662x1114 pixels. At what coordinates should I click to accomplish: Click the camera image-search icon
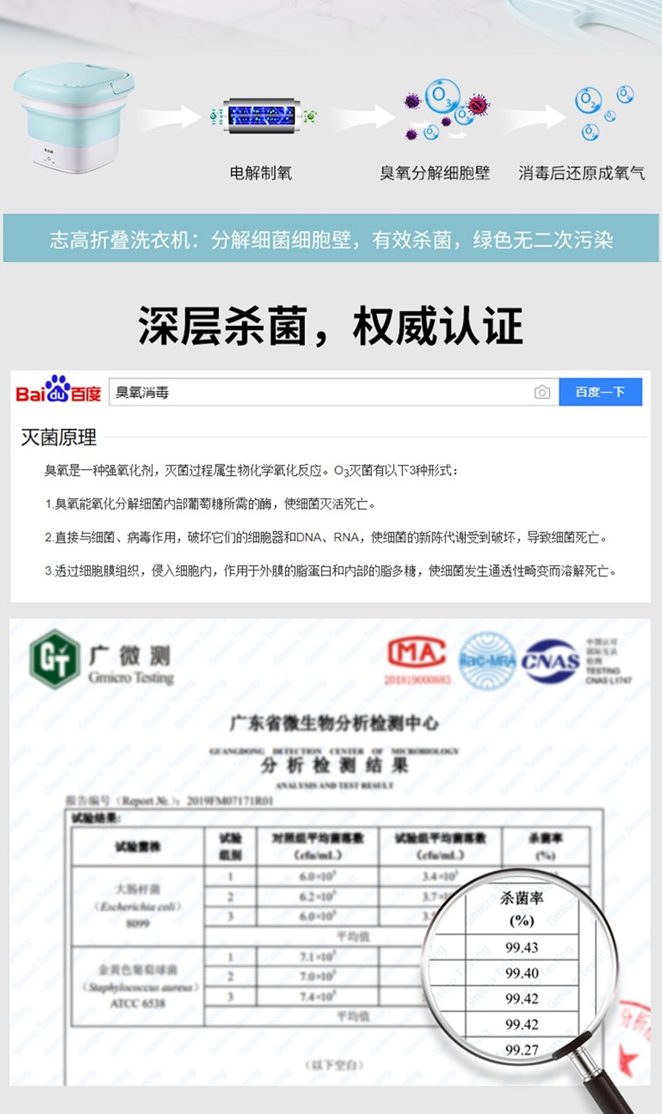pyautogui.click(x=542, y=392)
